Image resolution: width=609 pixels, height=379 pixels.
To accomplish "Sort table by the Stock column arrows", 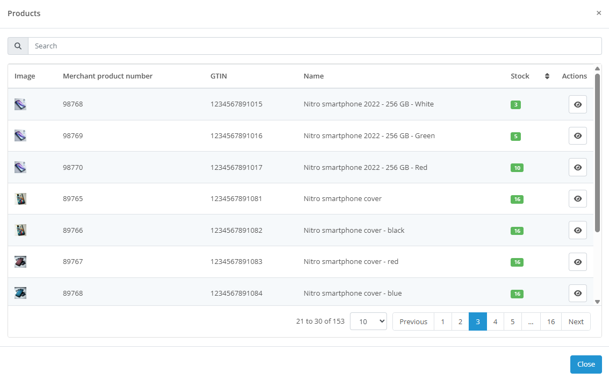I will (547, 76).
